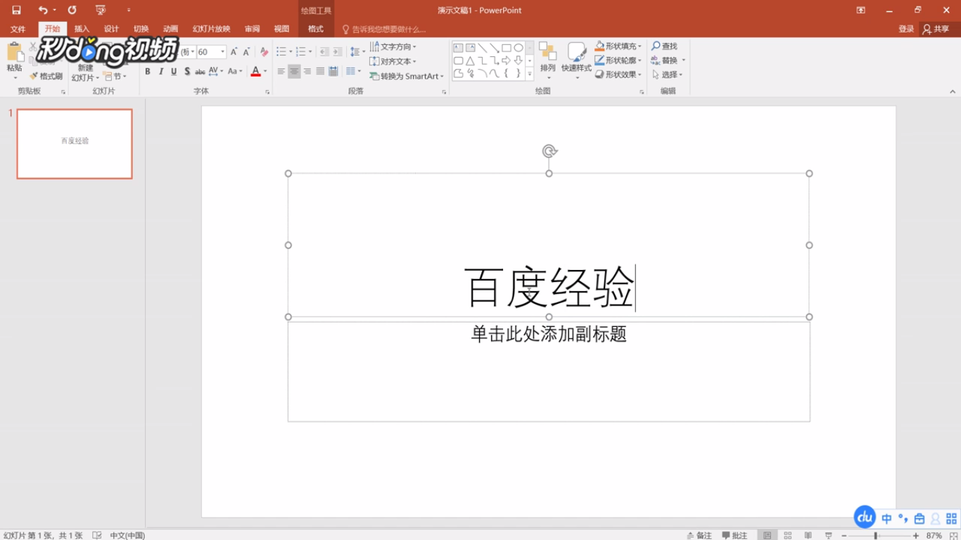Switch to Drawing Tools Format (格式) tab
The image size is (961, 540).
(316, 29)
